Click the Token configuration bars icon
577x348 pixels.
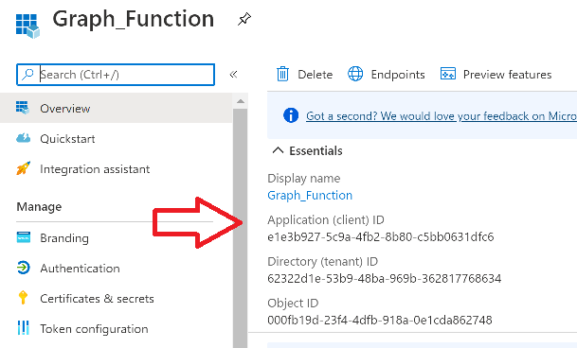pos(23,327)
